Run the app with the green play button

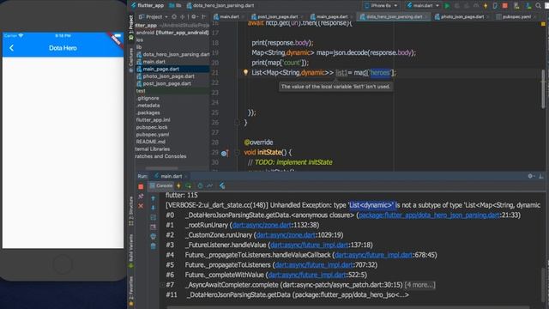tap(447, 6)
